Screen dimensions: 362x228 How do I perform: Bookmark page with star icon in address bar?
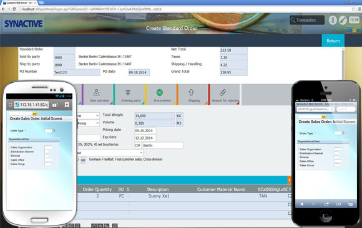353,9
